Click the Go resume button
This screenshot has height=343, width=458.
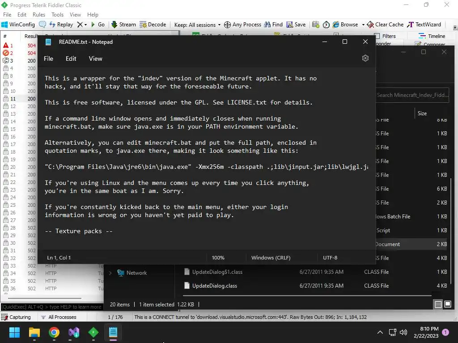click(x=98, y=25)
